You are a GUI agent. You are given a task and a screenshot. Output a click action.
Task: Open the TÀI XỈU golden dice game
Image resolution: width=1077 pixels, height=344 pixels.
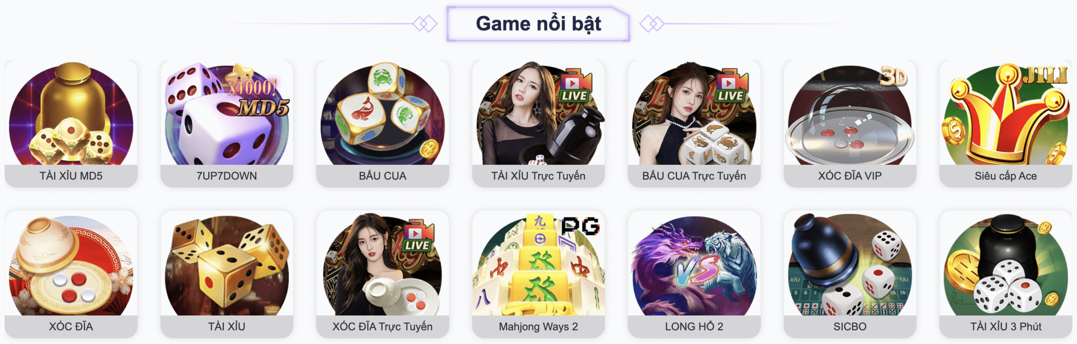[x=227, y=264]
